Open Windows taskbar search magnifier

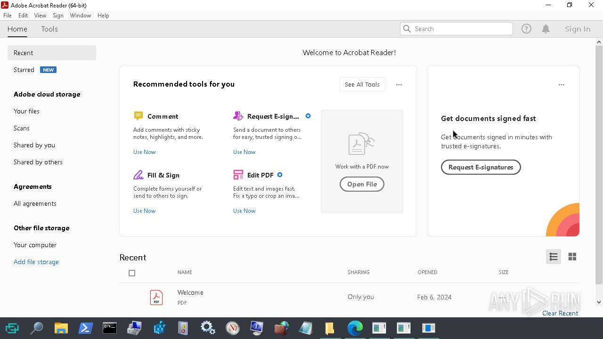pyautogui.click(x=36, y=328)
